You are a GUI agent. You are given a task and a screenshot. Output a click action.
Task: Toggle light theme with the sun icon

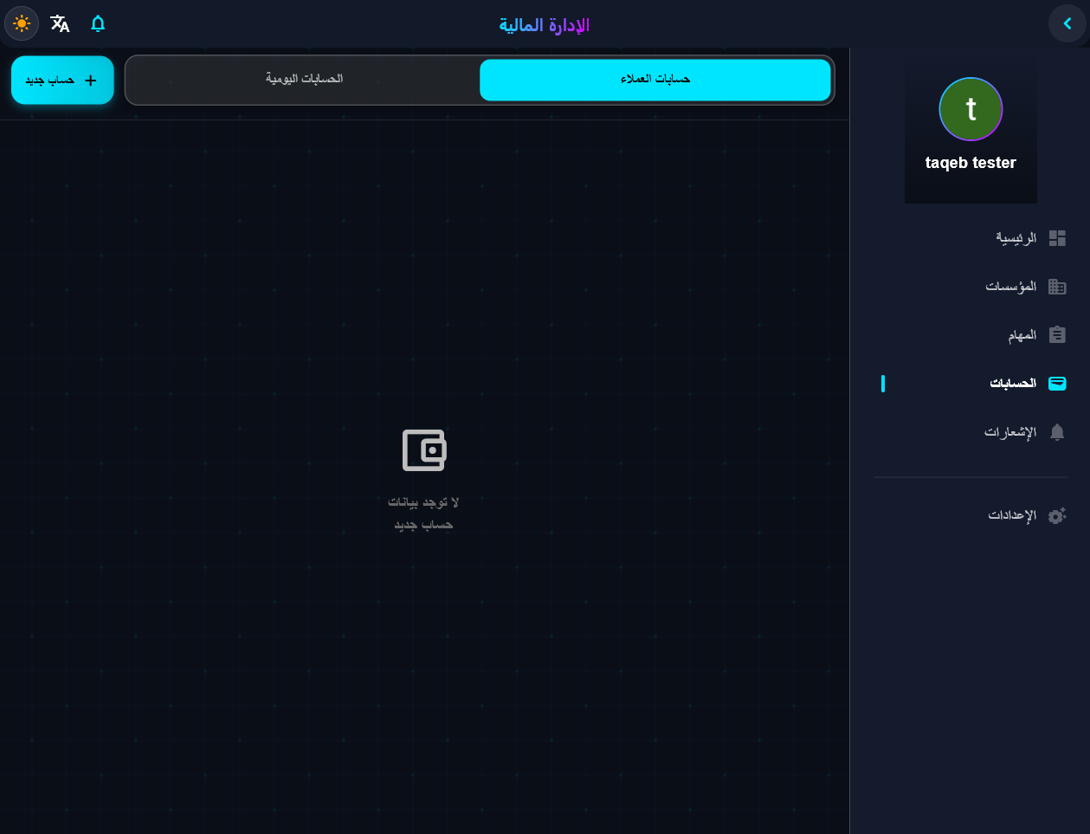point(22,23)
